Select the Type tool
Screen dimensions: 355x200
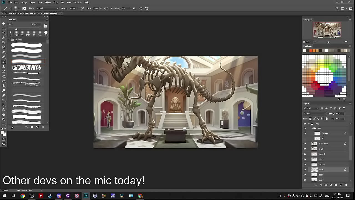click(x=4, y=100)
